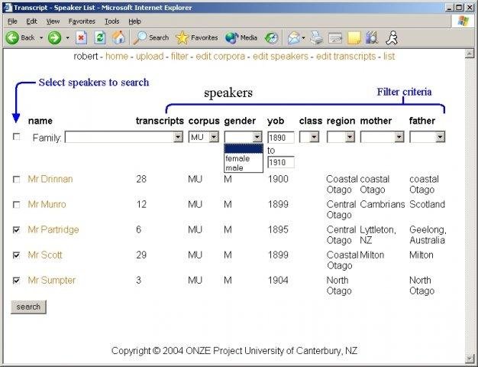Open the Mr Munro speaker link
The width and height of the screenshot is (478, 367).
click(47, 204)
